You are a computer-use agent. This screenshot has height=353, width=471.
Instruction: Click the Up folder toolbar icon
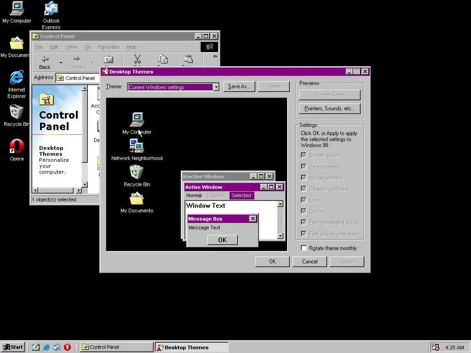tap(109, 60)
